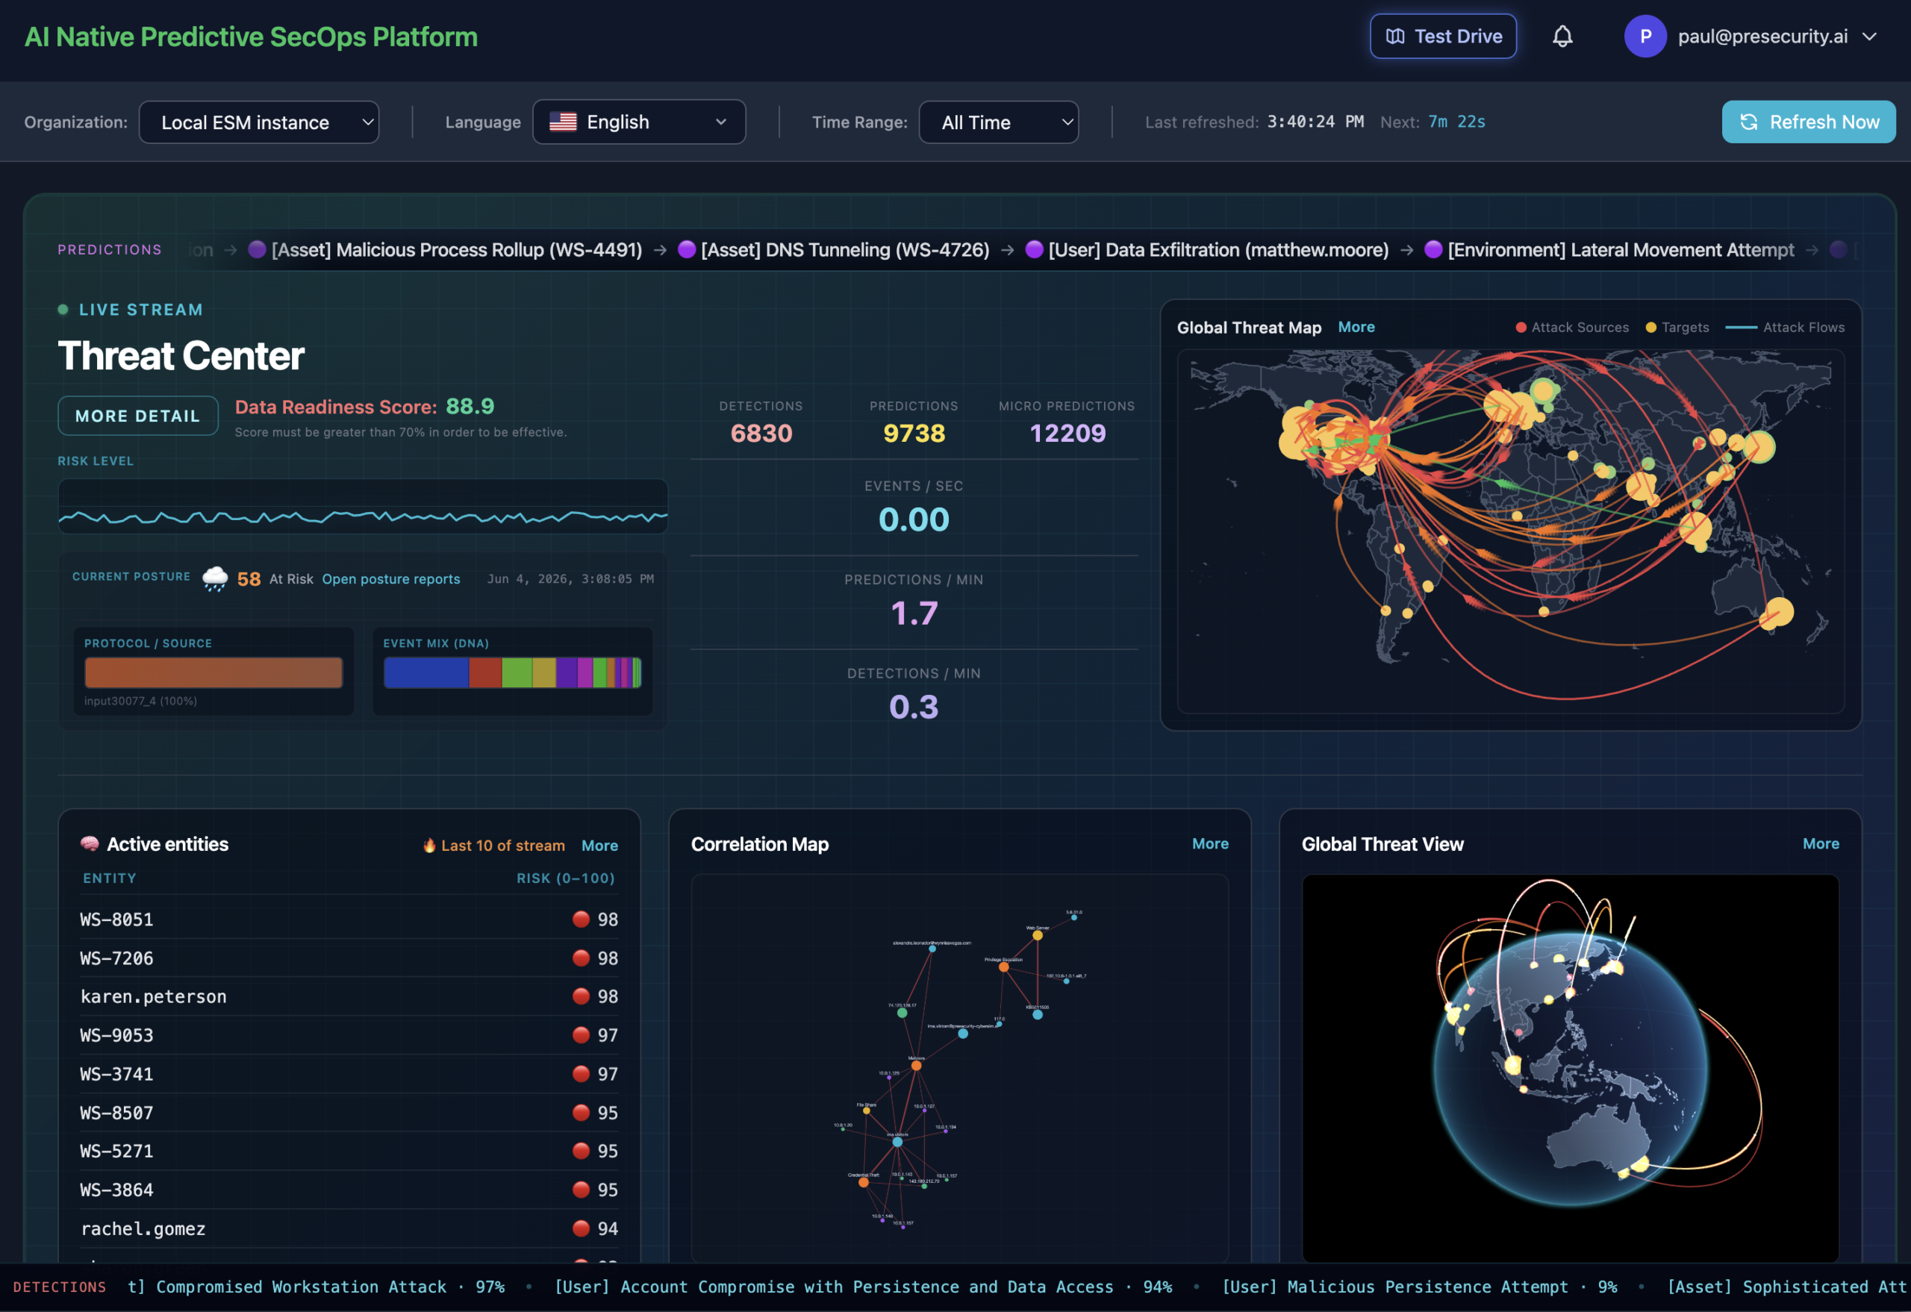The width and height of the screenshot is (1911, 1312).
Task: Toggle the Targets legend item
Action: pyautogui.click(x=1677, y=327)
